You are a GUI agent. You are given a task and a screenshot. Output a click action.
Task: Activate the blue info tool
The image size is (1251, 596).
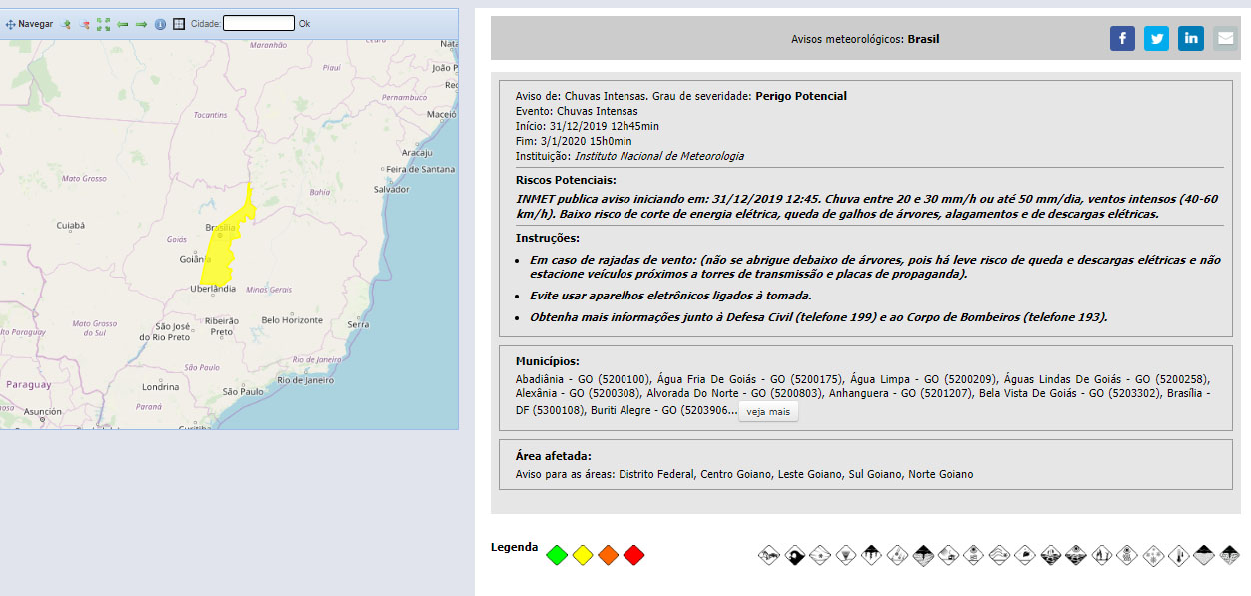pyautogui.click(x=160, y=24)
